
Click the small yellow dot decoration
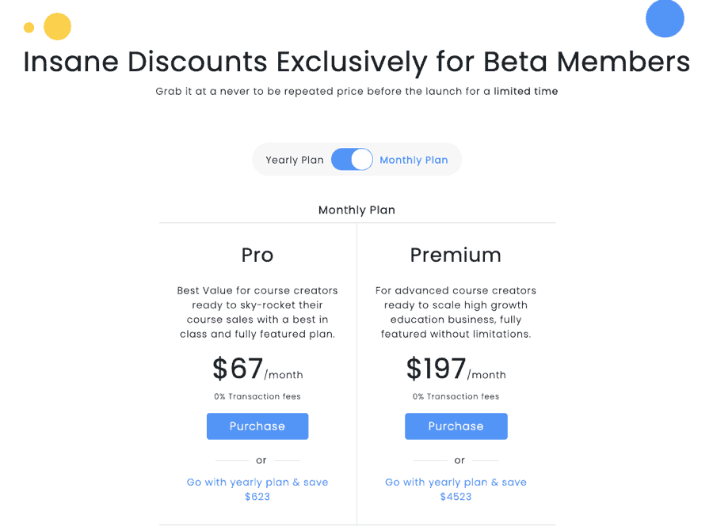pos(29,28)
